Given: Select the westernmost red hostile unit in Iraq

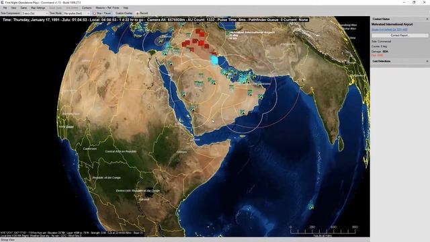Looking at the screenshot, I should click(x=184, y=44).
